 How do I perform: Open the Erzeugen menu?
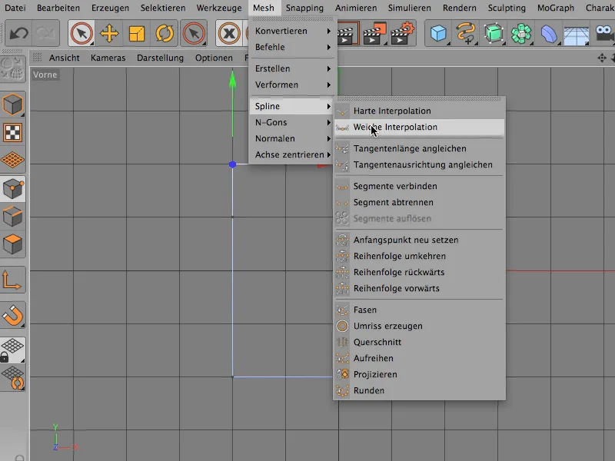[x=110, y=8]
